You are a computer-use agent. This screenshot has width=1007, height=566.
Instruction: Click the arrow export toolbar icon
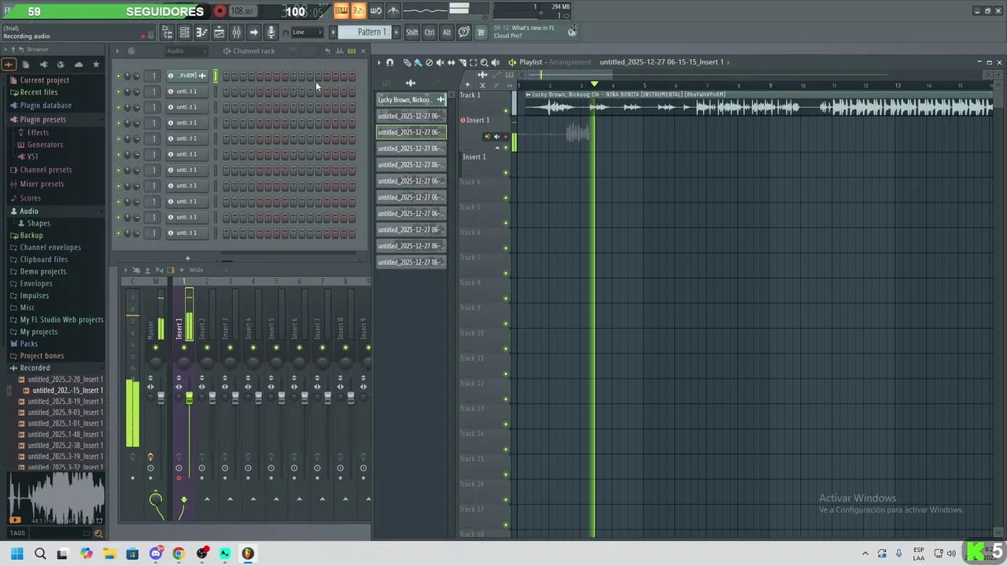pos(253,32)
